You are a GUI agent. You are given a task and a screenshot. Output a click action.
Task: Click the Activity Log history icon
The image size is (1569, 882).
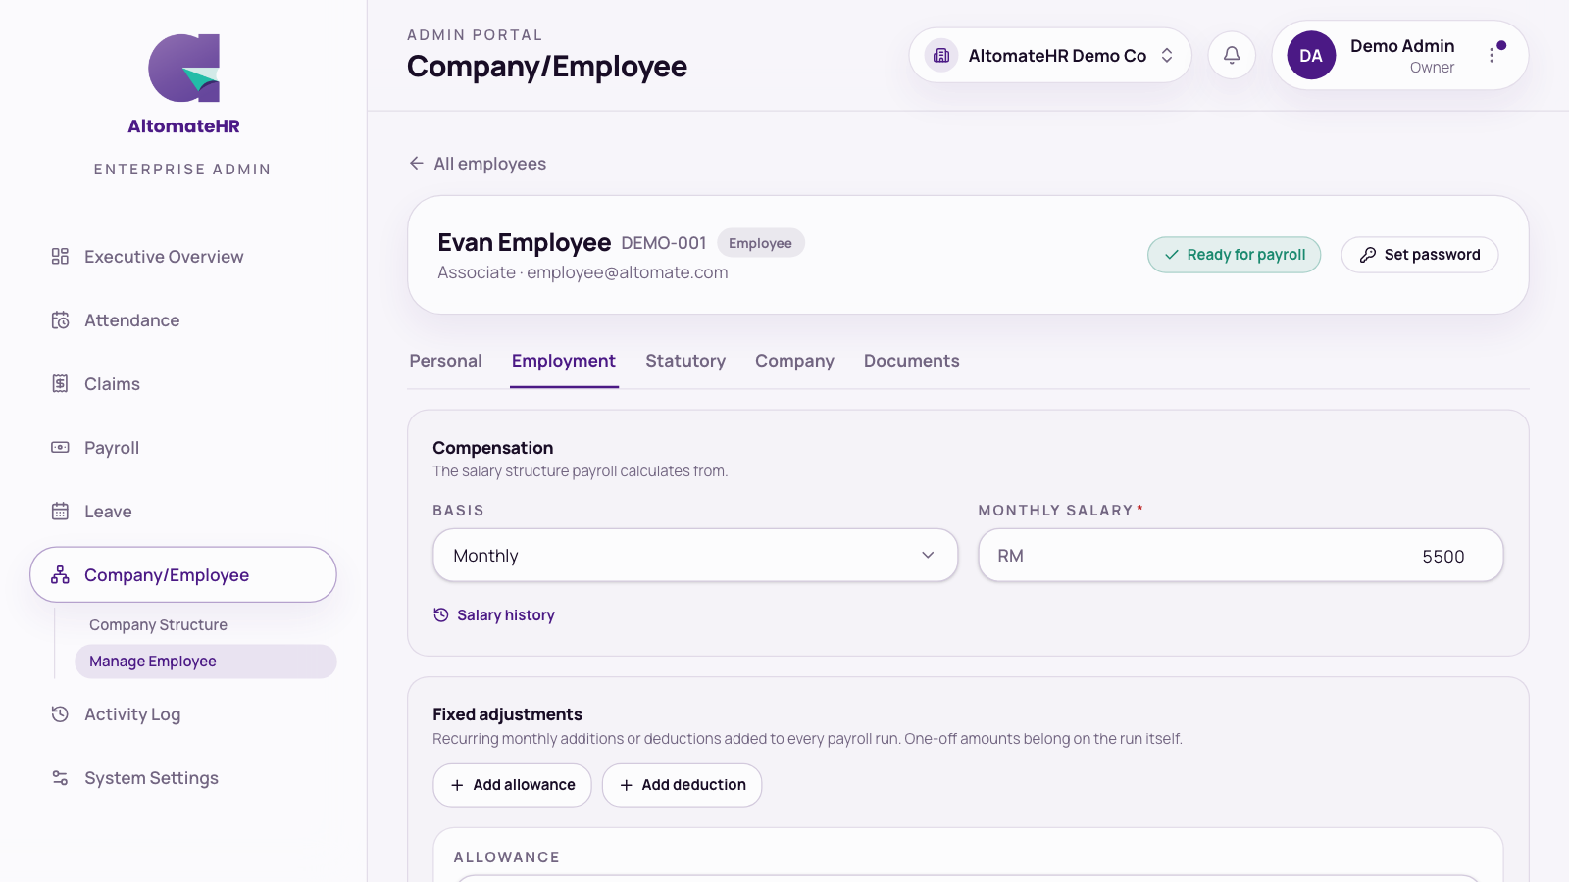point(60,714)
